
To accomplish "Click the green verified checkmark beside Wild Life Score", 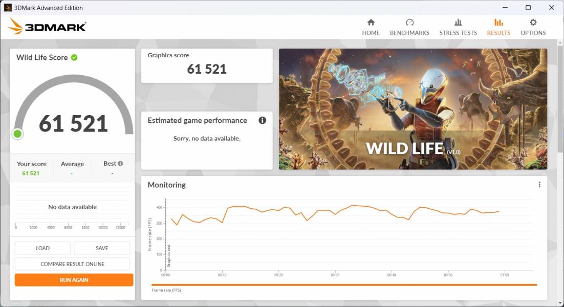I will (x=74, y=57).
